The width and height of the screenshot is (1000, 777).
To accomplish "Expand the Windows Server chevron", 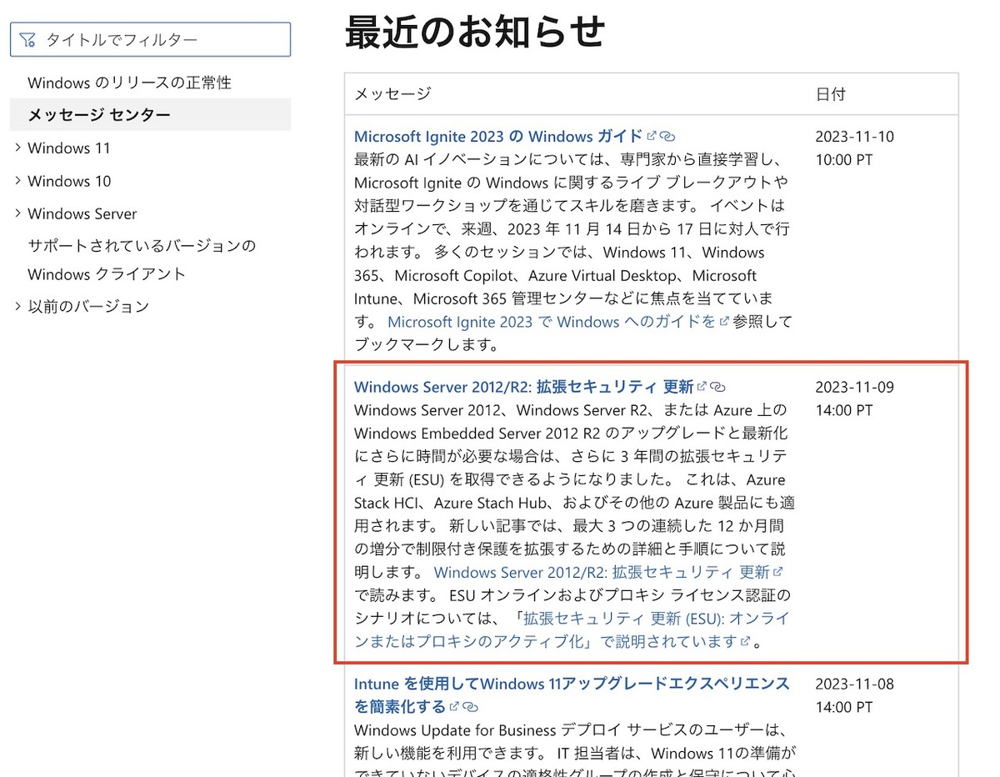I will [17, 213].
